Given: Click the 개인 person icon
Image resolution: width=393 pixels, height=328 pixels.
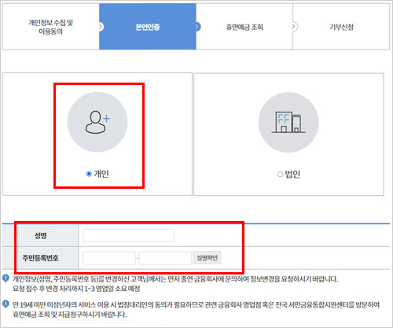Looking at the screenshot, I should coord(97,122).
